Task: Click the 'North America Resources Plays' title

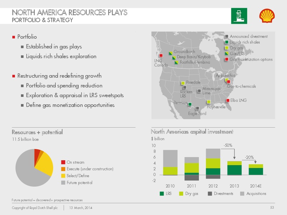Action: (70, 13)
